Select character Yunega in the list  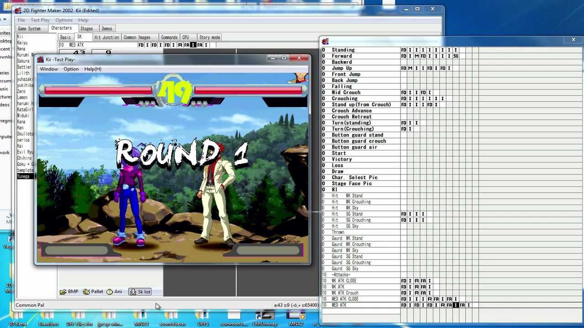click(25, 176)
